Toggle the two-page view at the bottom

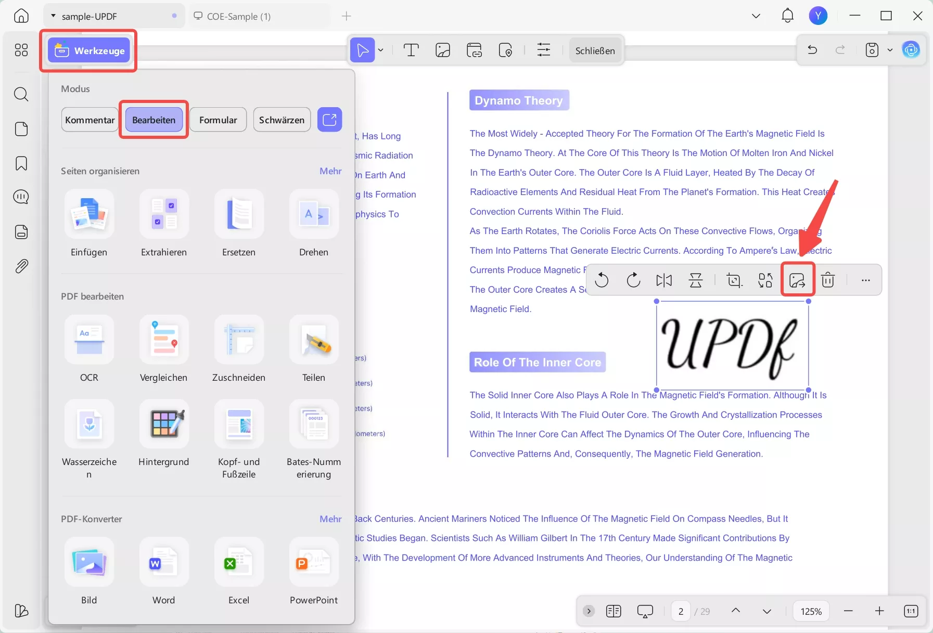(614, 611)
